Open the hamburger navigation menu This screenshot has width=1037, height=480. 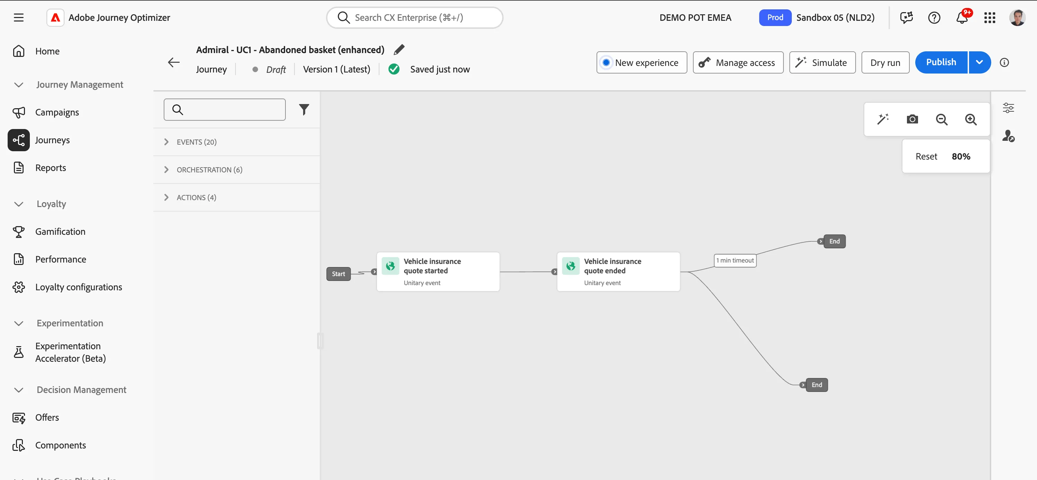click(x=18, y=17)
